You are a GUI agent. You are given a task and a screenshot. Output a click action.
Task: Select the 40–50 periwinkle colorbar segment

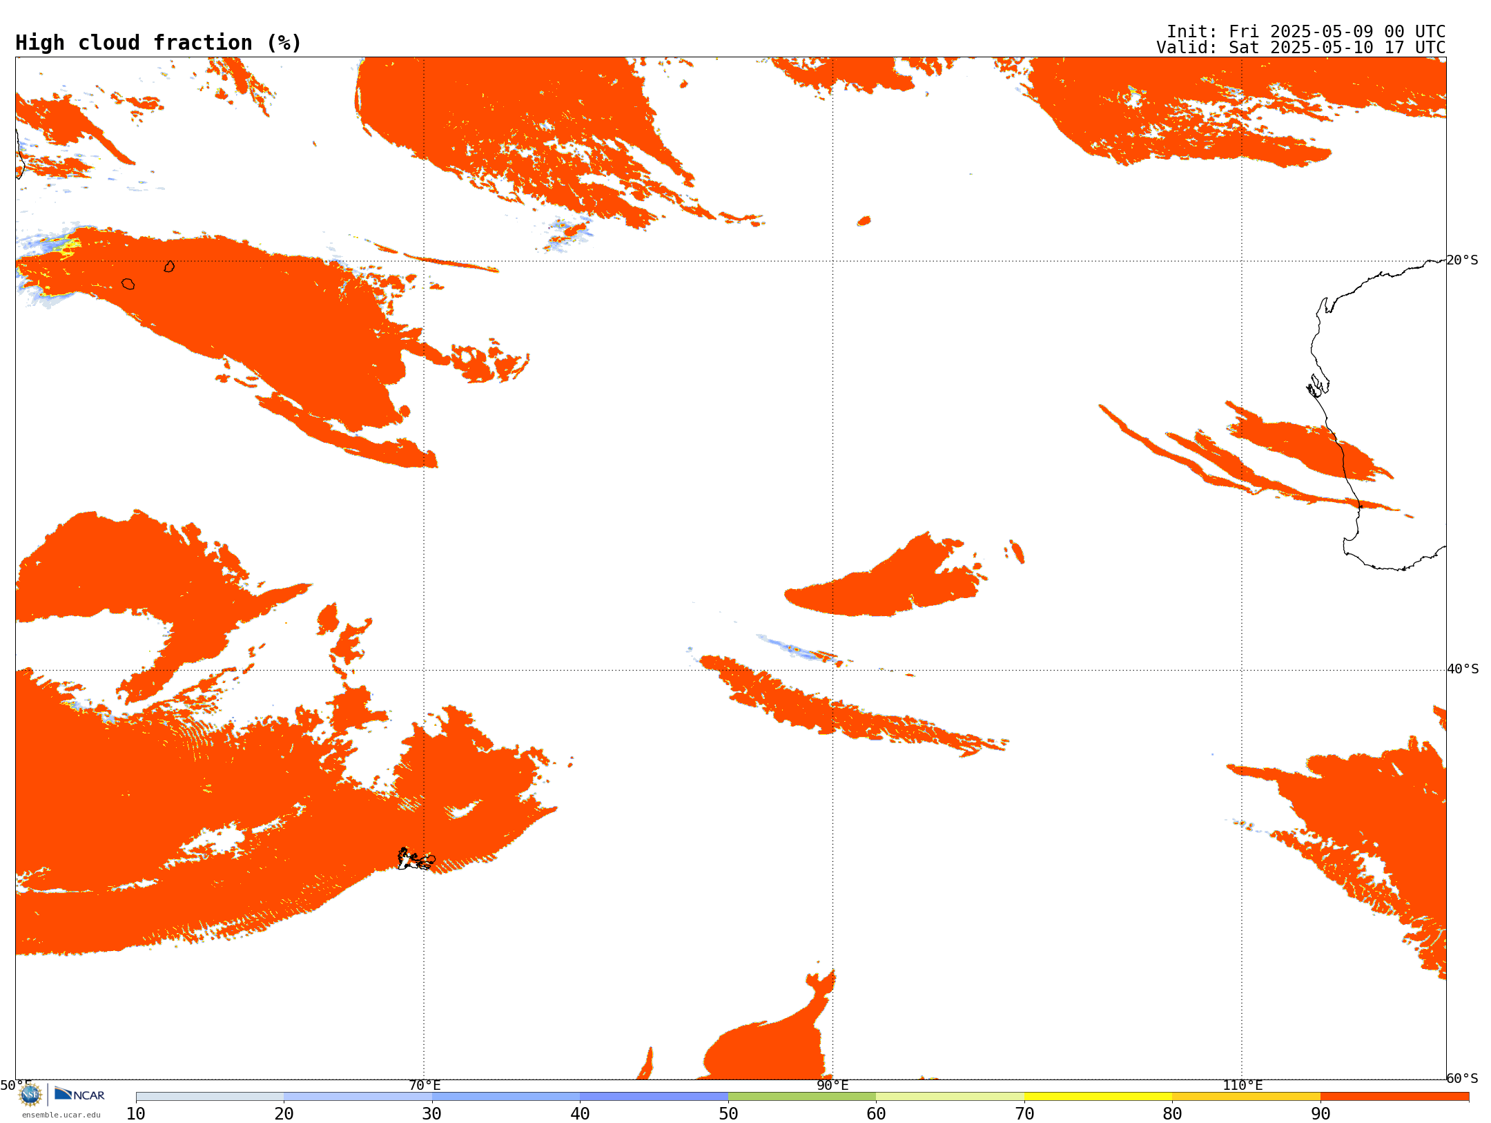[654, 1097]
